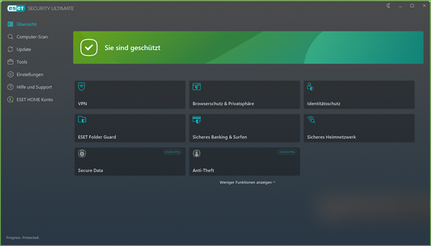Select the Computer-Scan magnifier icon

click(x=10, y=37)
